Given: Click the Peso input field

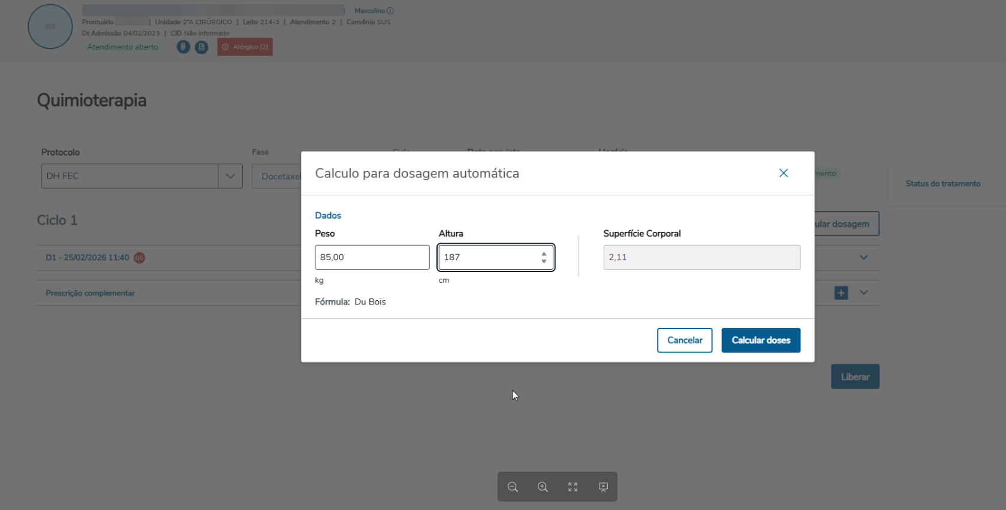Looking at the screenshot, I should (x=372, y=257).
